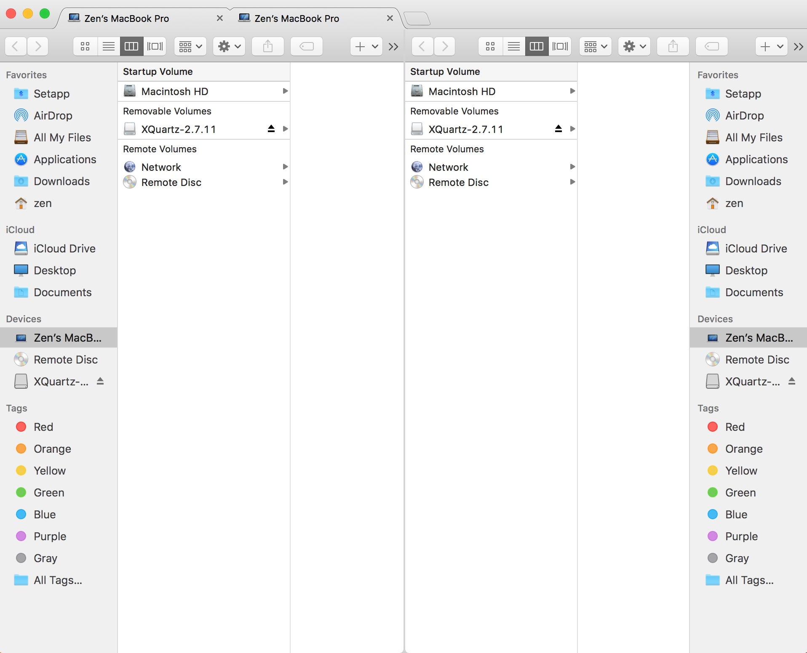This screenshot has width=807, height=653.
Task: Open Action gear menu in left pane
Action: coord(229,46)
